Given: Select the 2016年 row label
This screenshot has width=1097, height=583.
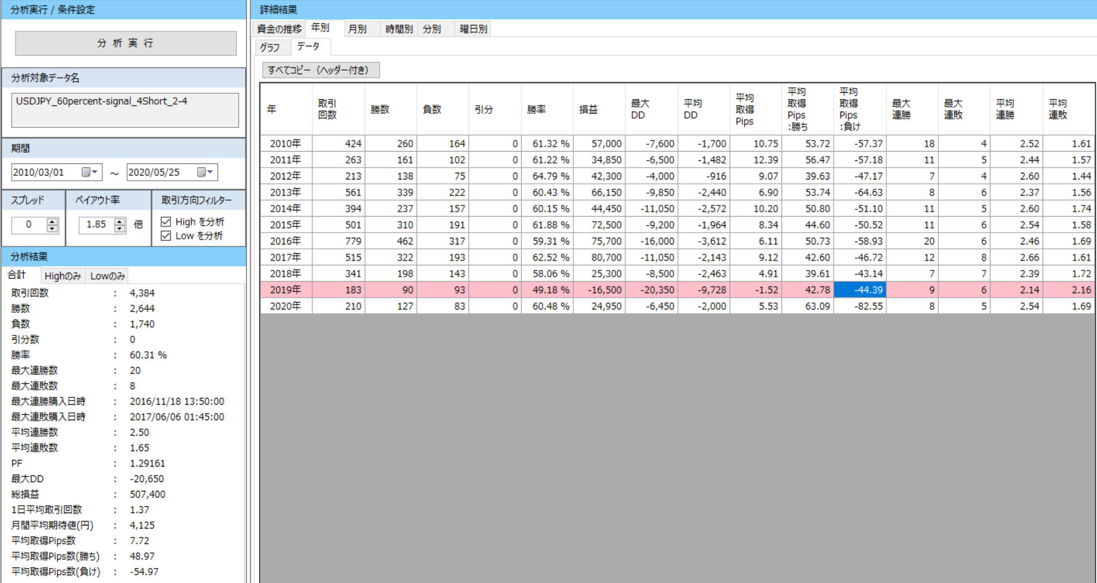Looking at the screenshot, I should pos(286,241).
